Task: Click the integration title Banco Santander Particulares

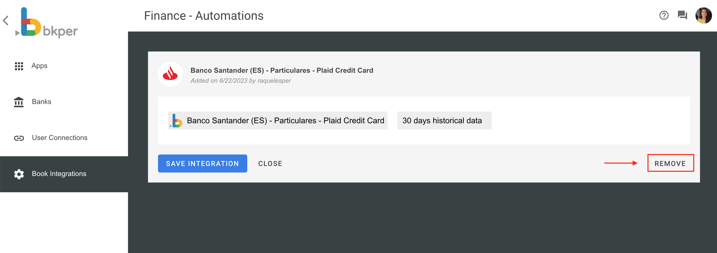Action: coord(282,70)
